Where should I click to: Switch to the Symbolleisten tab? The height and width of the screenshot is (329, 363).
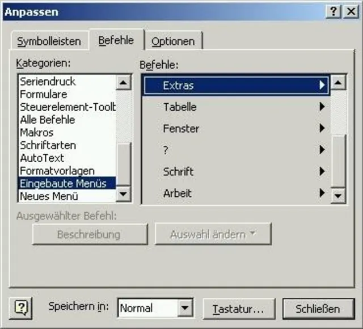coord(49,41)
